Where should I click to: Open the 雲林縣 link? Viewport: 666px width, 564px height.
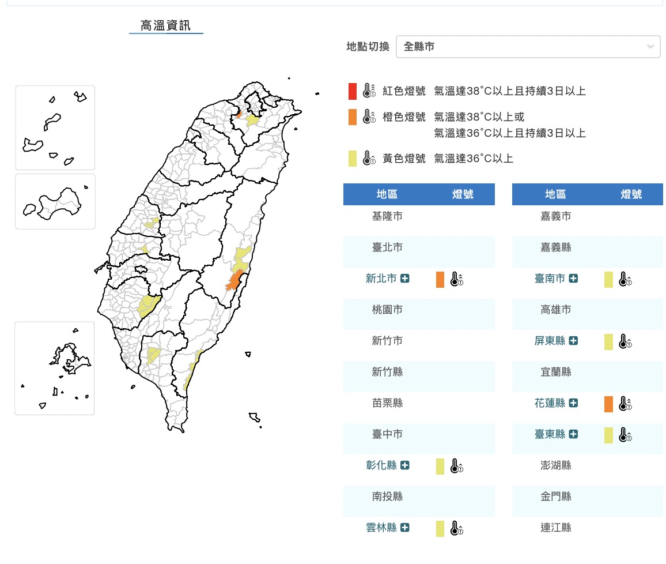(x=381, y=528)
